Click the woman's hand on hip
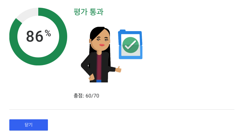Viewport: 245px width, 136px height. point(91,77)
